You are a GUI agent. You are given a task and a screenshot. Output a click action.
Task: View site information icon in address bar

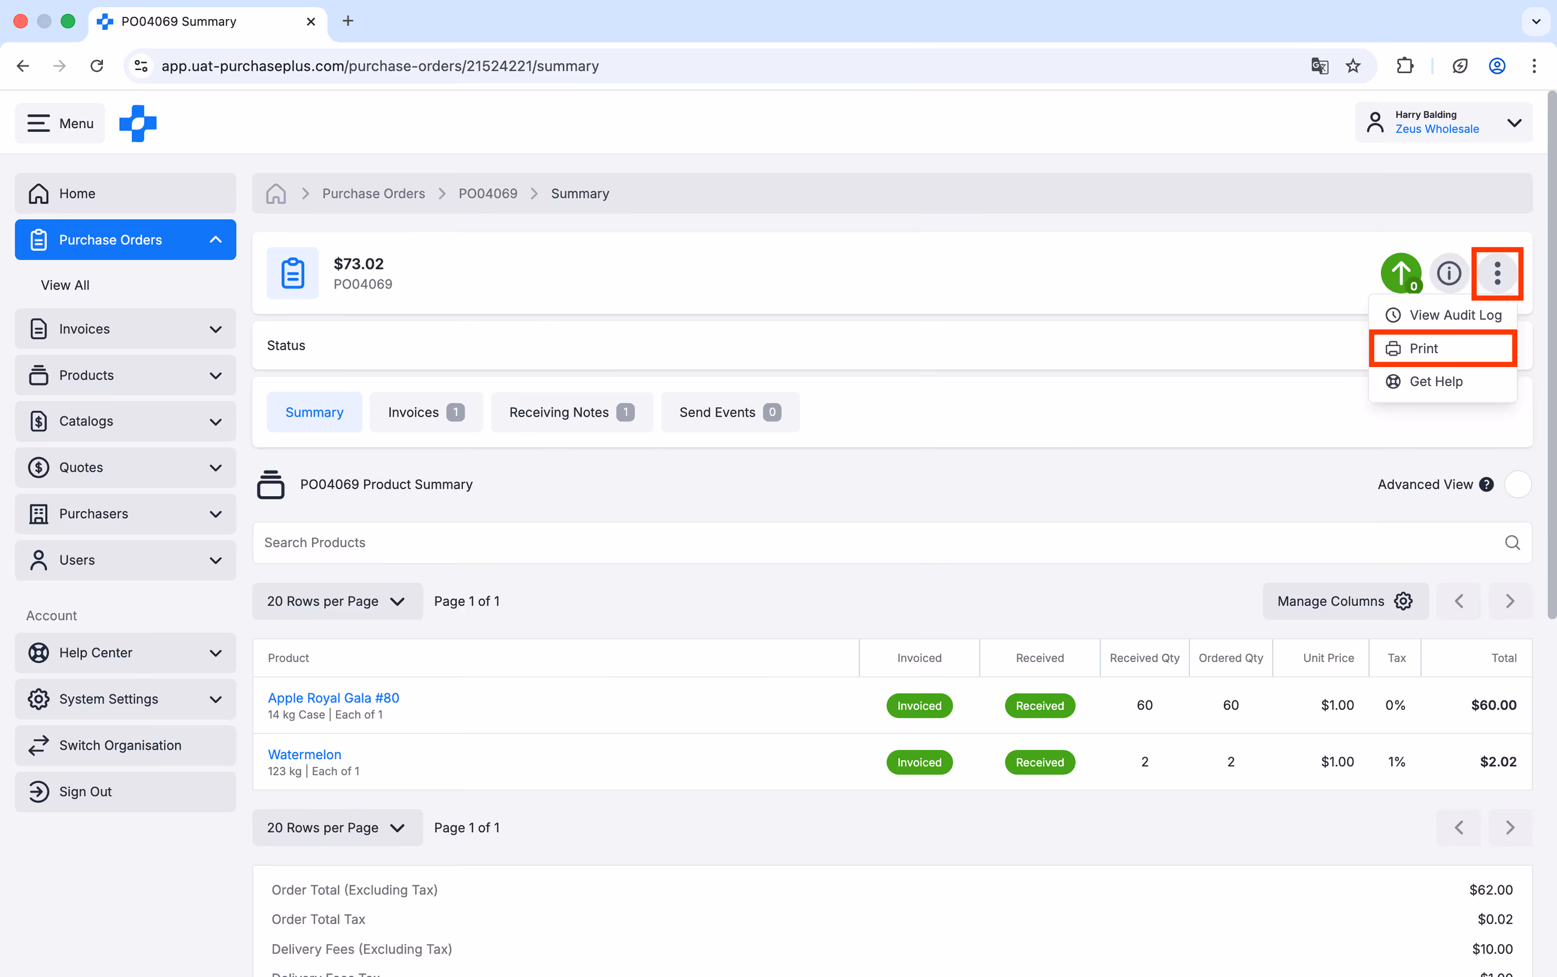[141, 66]
